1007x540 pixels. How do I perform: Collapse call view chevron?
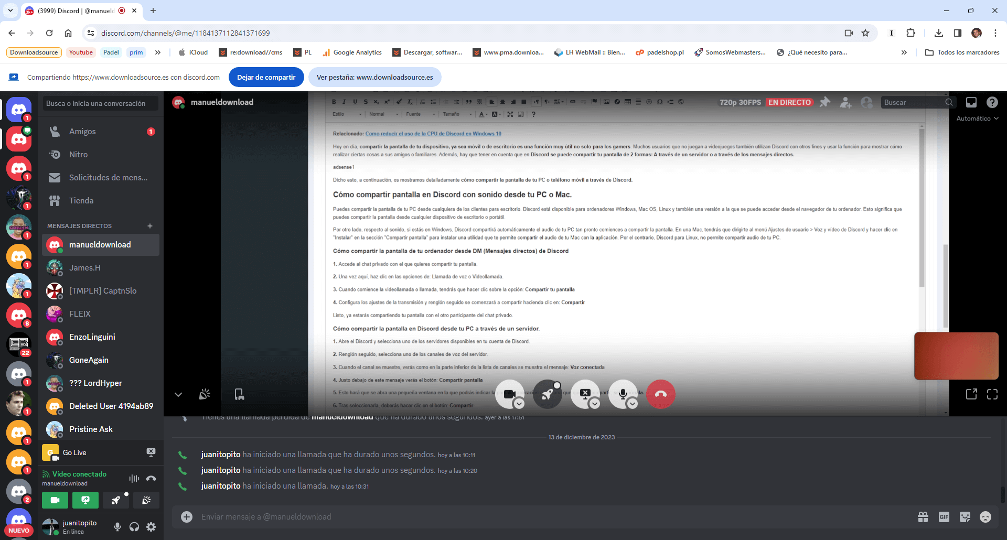pos(178,394)
